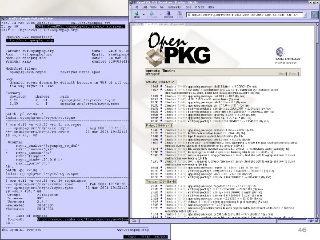Select 'cvs diff -u -r1.20 -r1.21 rc.rsync' line
Viewport: 320px width, 240px height.
tap(44, 124)
